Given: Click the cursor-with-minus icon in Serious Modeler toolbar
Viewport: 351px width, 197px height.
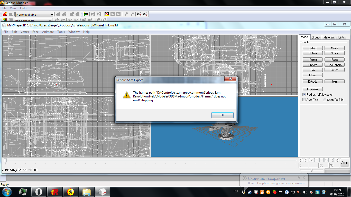Looking at the screenshot, I should [145, 14].
